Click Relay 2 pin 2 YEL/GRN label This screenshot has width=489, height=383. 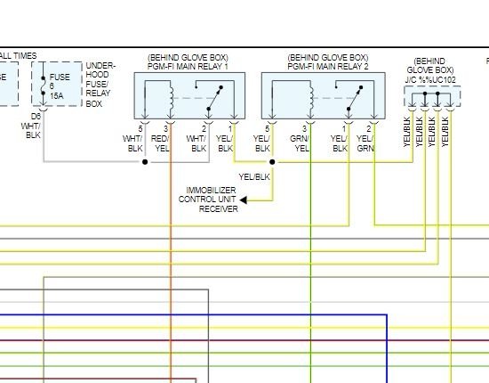pos(365,143)
